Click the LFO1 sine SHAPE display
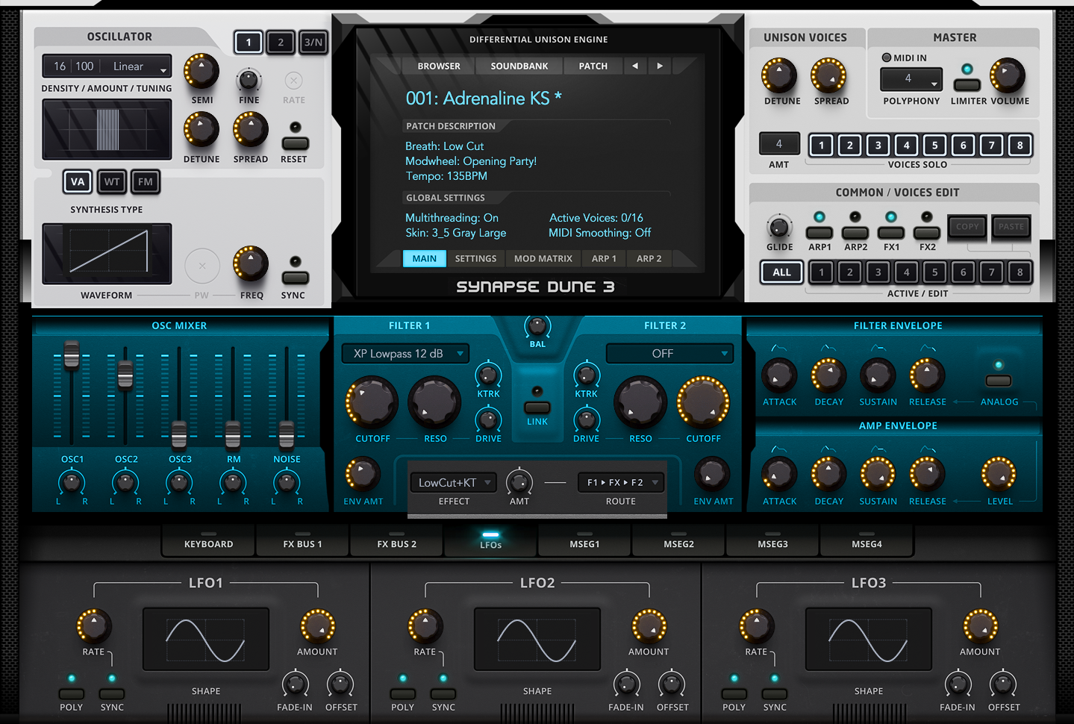Screen dimensions: 1074x724 coord(206,640)
